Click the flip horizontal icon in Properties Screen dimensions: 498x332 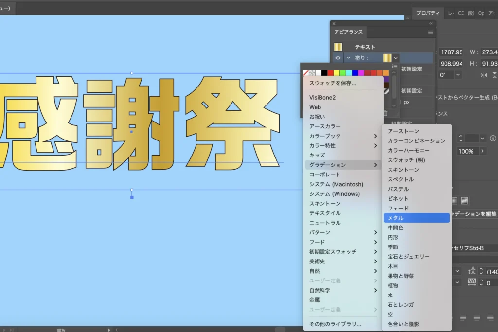tap(483, 75)
